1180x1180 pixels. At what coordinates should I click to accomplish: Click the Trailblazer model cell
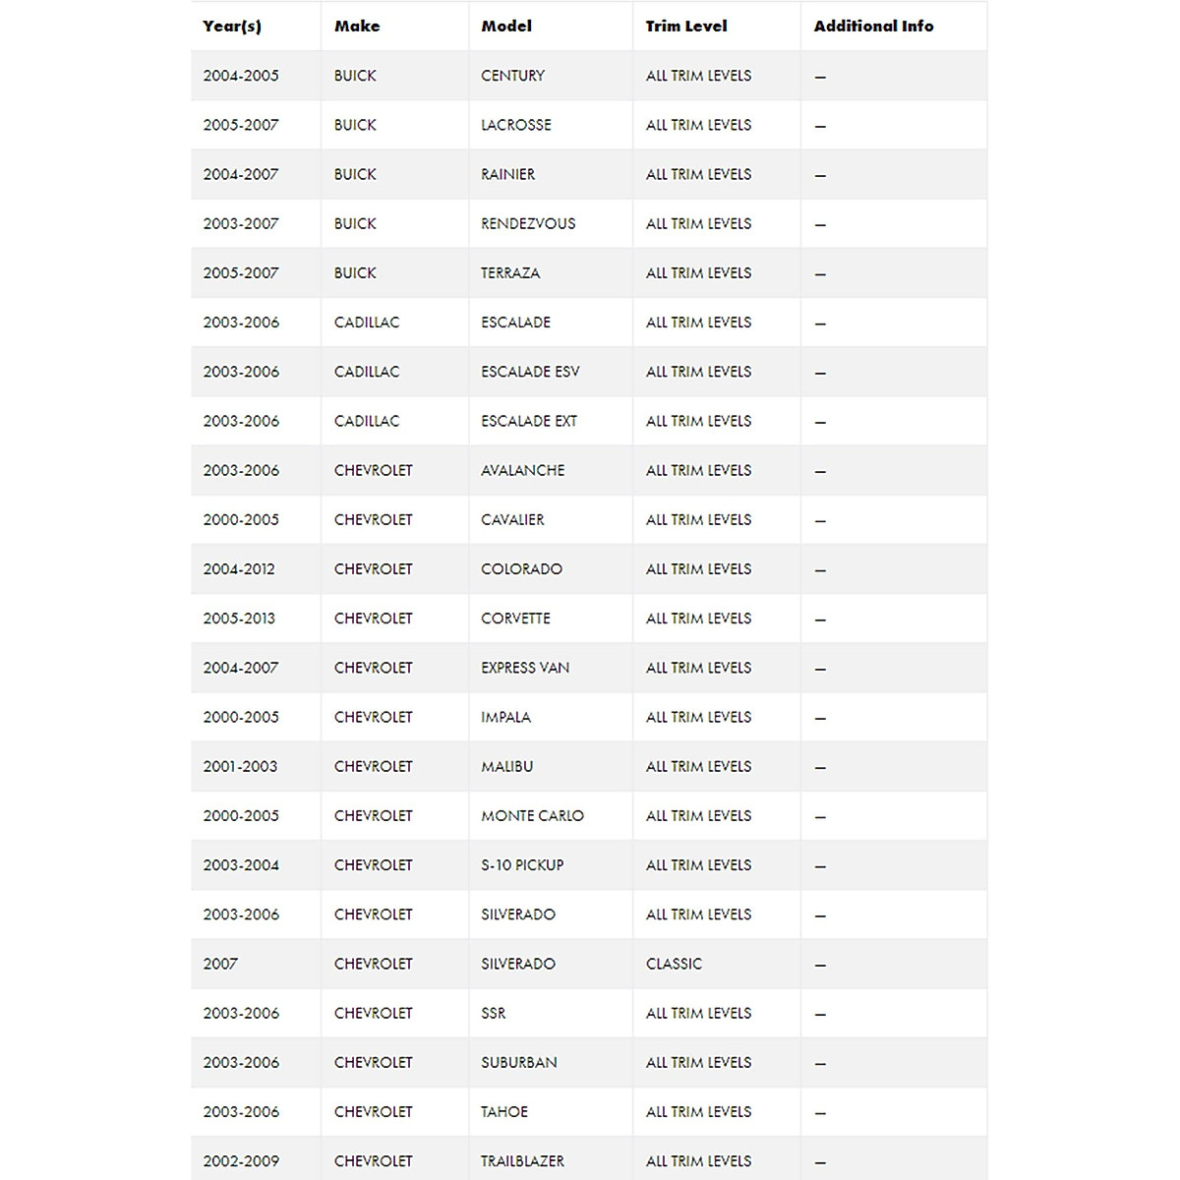522,1161
